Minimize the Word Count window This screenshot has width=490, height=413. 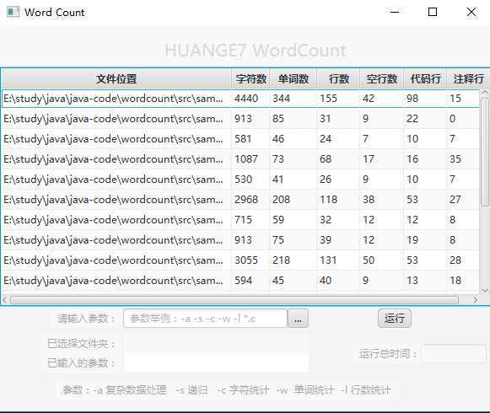coord(395,12)
